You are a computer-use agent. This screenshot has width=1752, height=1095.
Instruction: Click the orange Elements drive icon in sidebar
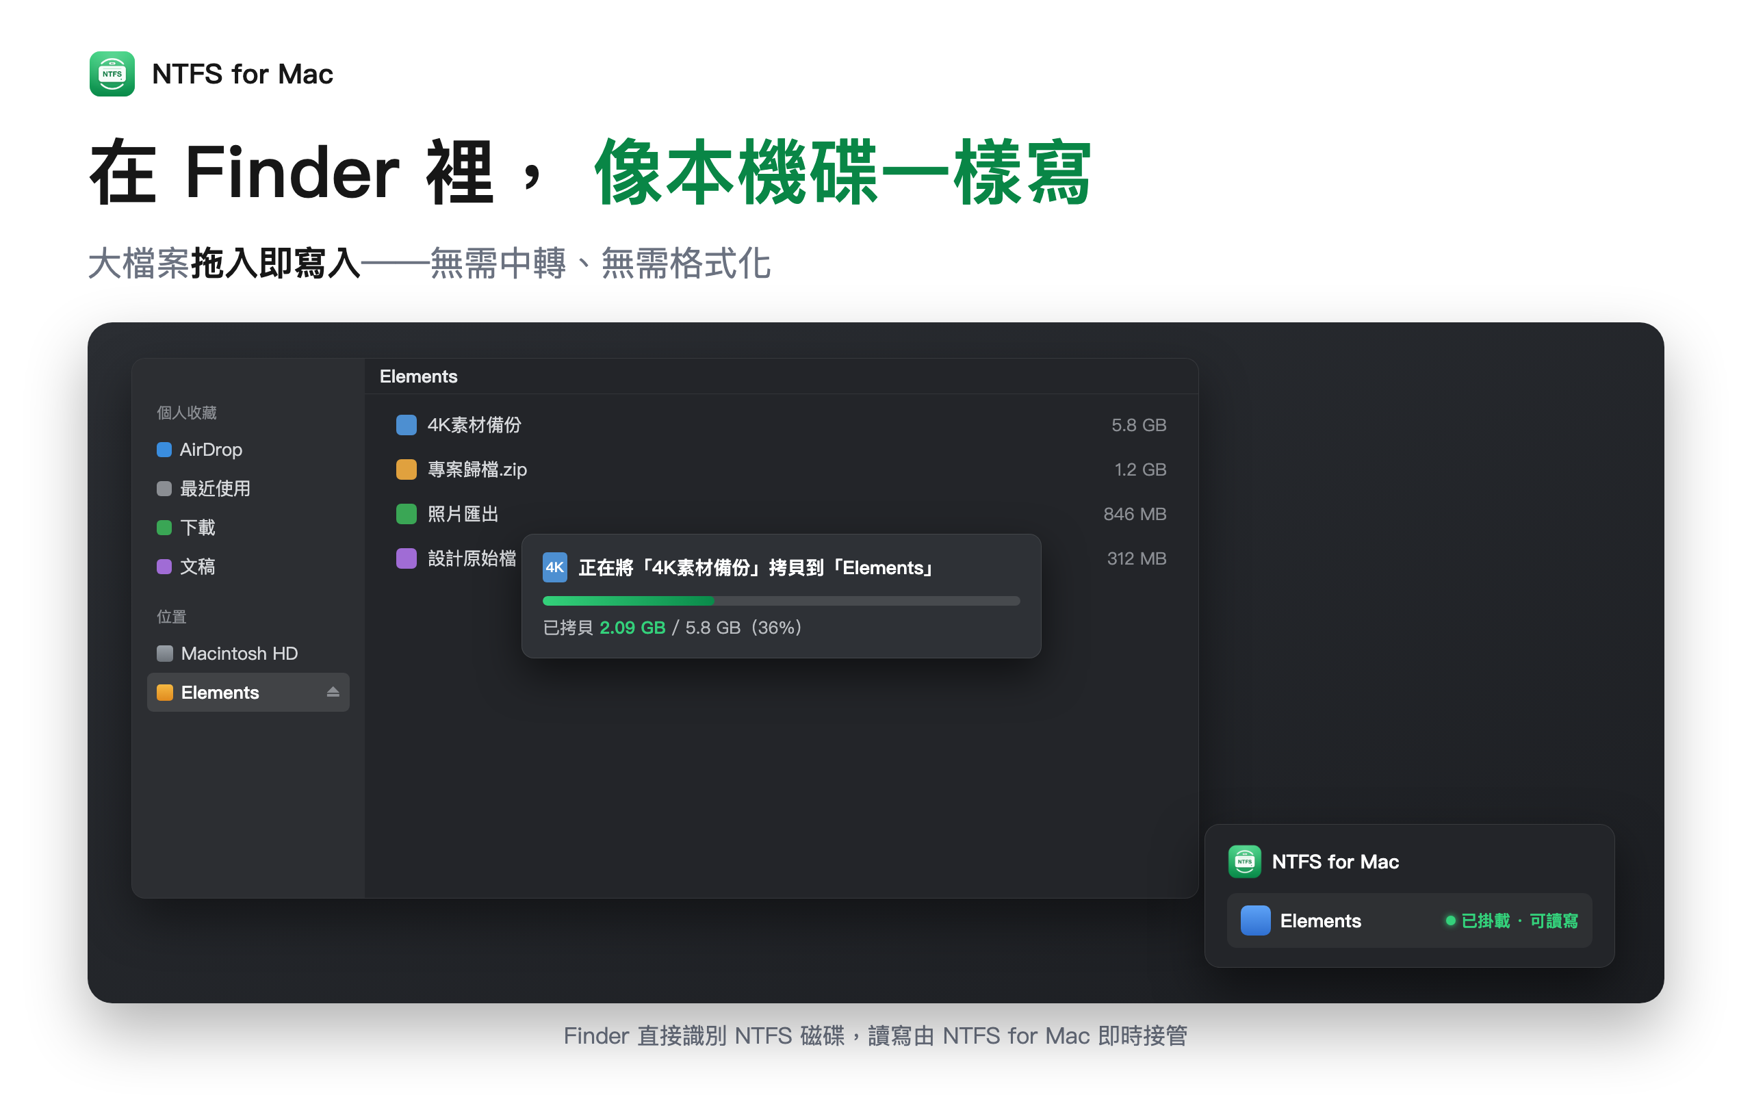pyautogui.click(x=165, y=693)
